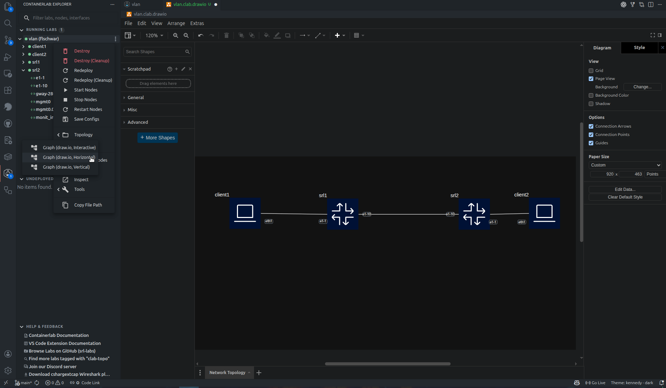Viewport: 666px width, 388px height.
Task: Open the Containerlab view in activity bar
Action: 8,173
